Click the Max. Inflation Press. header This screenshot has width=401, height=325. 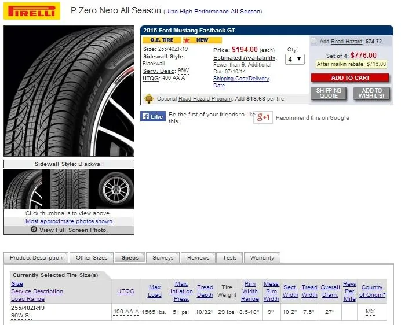tap(181, 291)
